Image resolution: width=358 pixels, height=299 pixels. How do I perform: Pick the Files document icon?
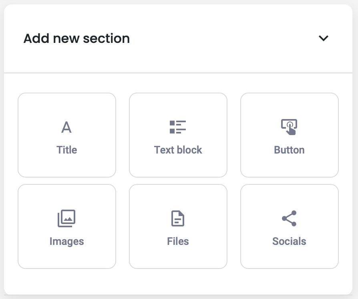(x=178, y=218)
